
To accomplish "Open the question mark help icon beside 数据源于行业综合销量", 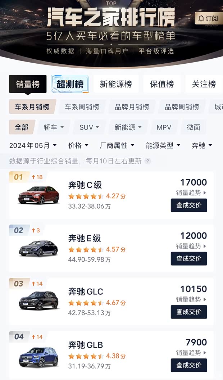I will tap(147, 161).
